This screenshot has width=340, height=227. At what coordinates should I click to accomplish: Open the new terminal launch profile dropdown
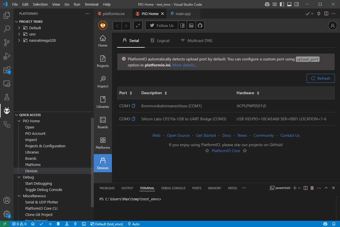(x=299, y=188)
